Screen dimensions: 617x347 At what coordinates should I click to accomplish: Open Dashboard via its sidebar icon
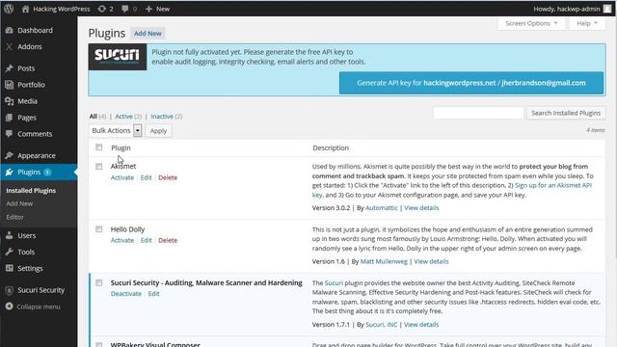click(x=9, y=30)
